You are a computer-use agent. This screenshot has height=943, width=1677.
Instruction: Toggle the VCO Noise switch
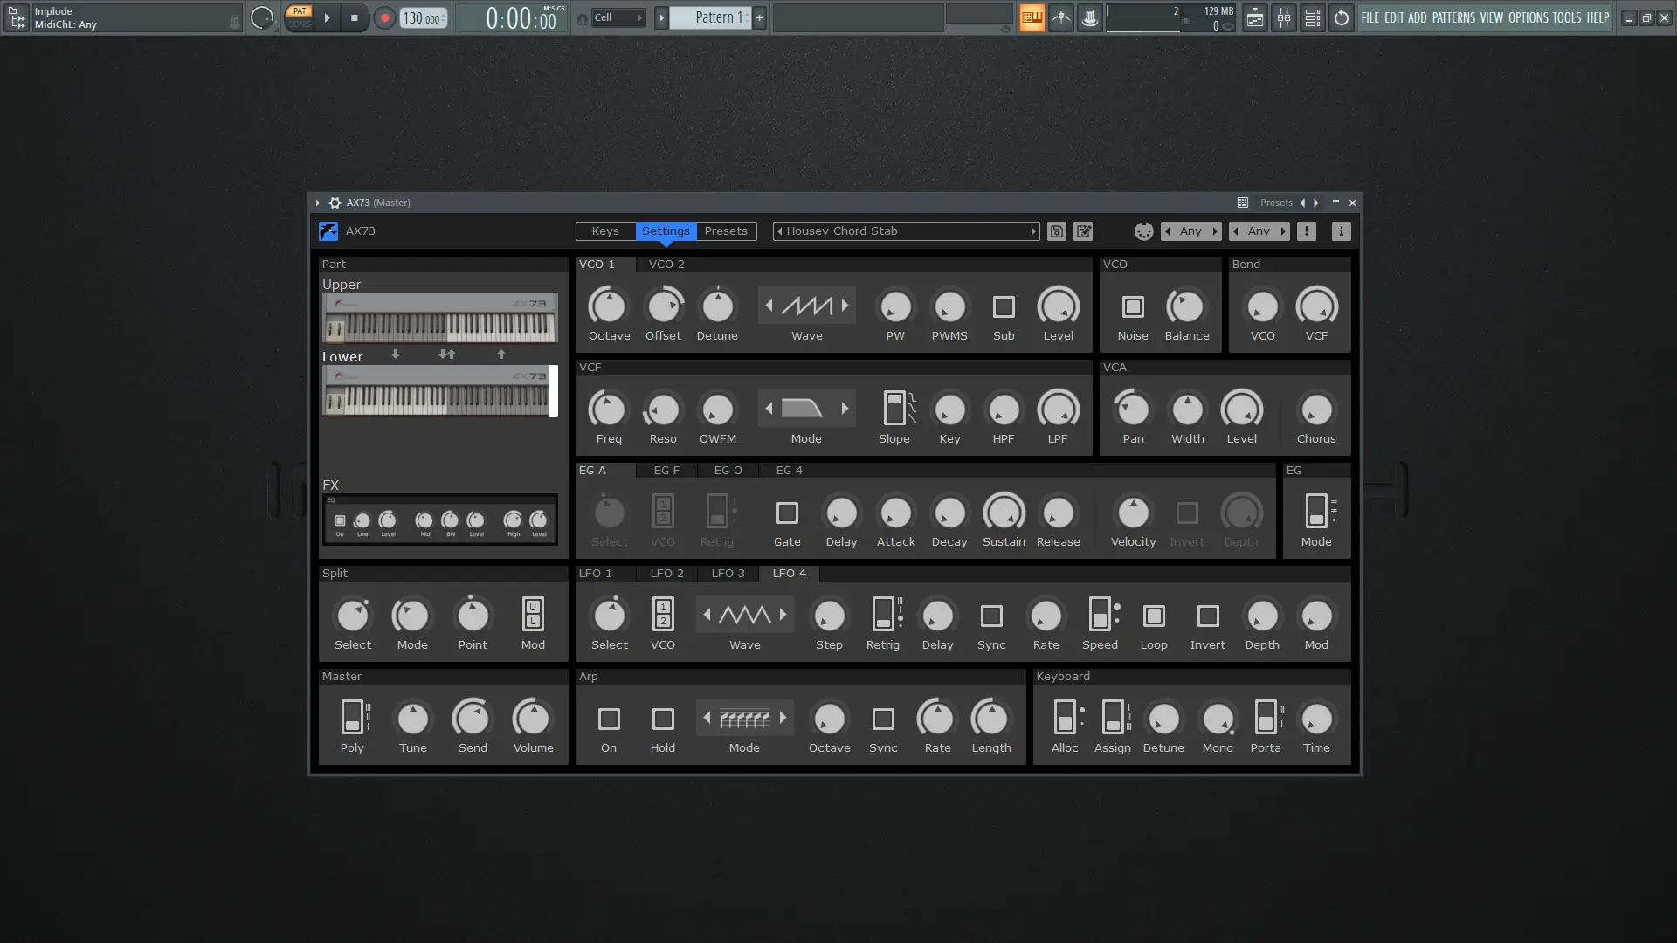(1133, 306)
